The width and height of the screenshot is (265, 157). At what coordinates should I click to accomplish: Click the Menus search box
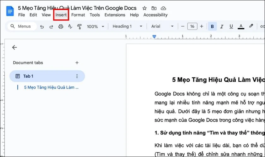(22, 26)
